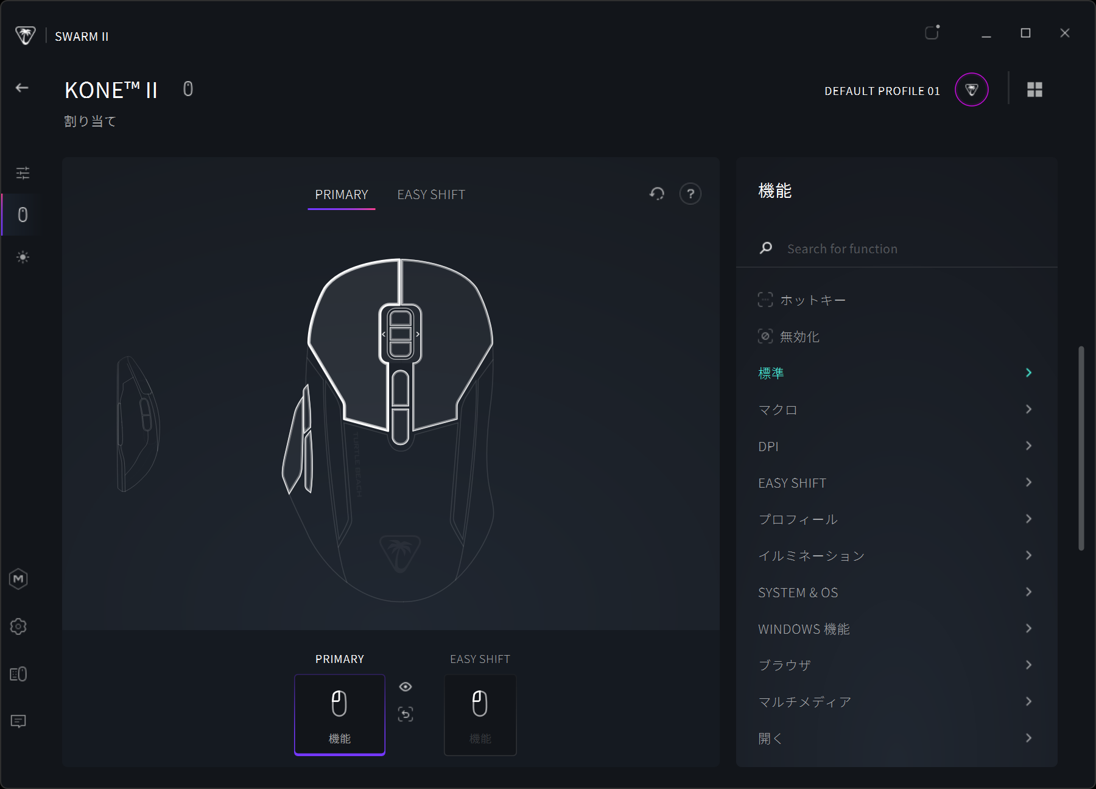Expand the マクロ category
Image resolution: width=1096 pixels, height=789 pixels.
tap(896, 410)
